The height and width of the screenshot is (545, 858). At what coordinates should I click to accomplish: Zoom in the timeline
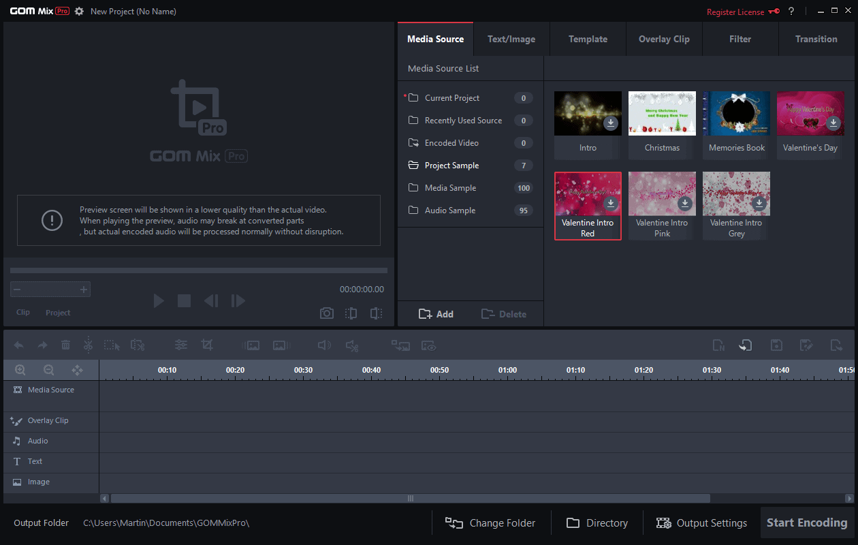[x=20, y=370]
